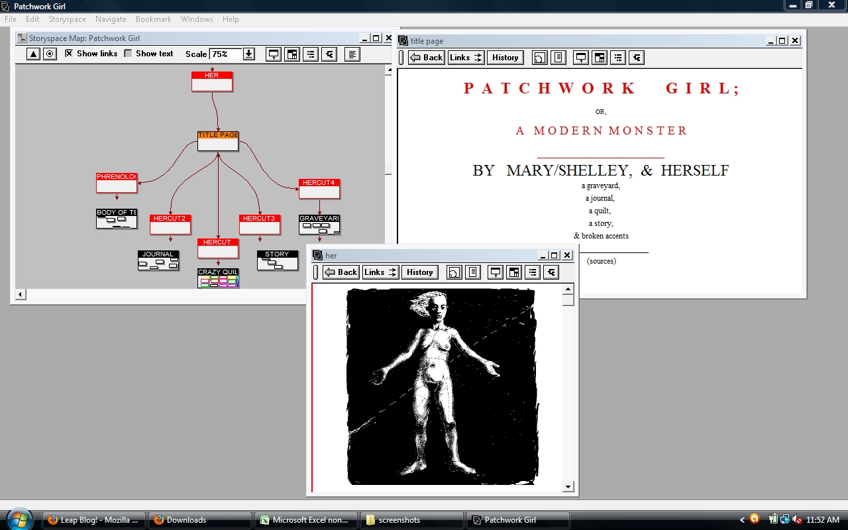Screen dimensions: 848x530
Task: Open the File menu
Action: click(x=11, y=19)
